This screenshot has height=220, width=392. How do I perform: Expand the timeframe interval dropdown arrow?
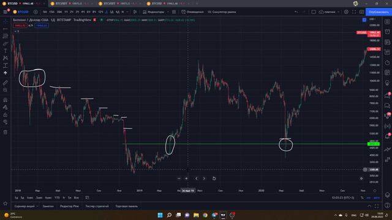click(x=127, y=12)
